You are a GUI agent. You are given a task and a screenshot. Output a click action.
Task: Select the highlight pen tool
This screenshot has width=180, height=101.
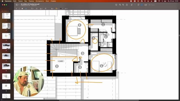click(132, 5)
